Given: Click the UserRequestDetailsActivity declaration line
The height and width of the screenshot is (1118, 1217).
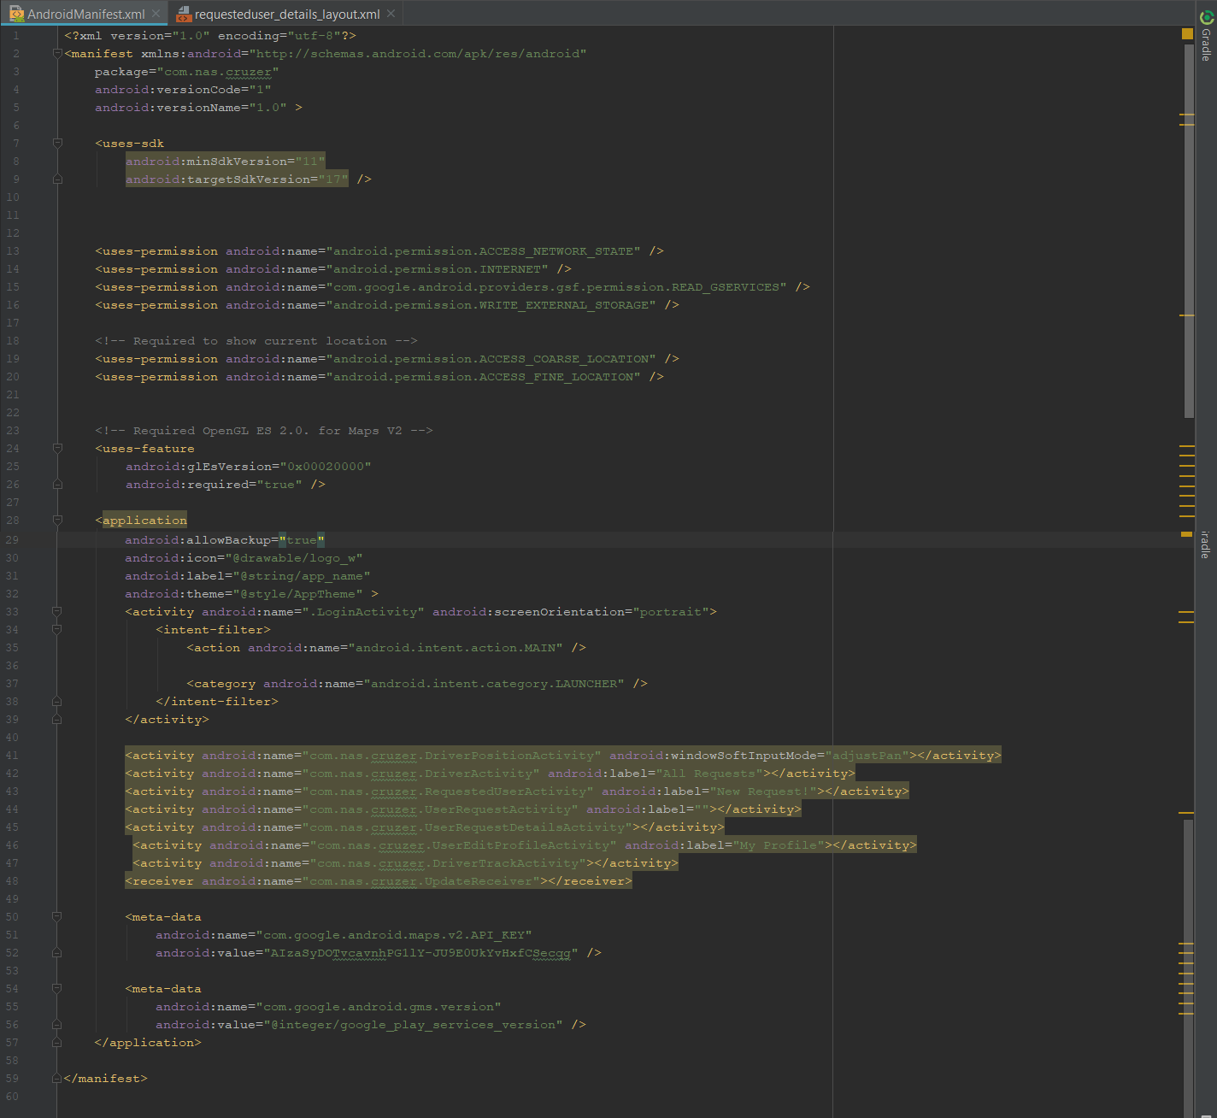Looking at the screenshot, I should pyautogui.click(x=425, y=827).
